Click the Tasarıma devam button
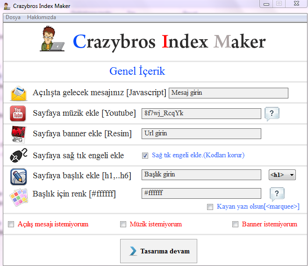 pyautogui.click(x=158, y=251)
